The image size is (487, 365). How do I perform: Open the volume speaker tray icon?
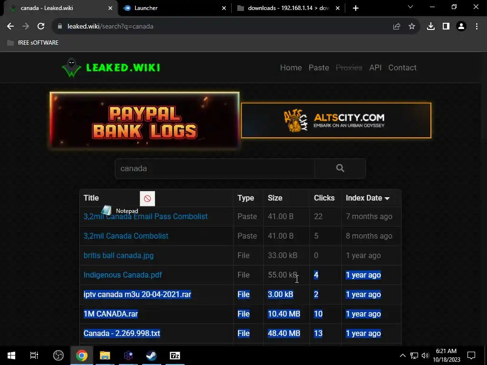point(425,355)
